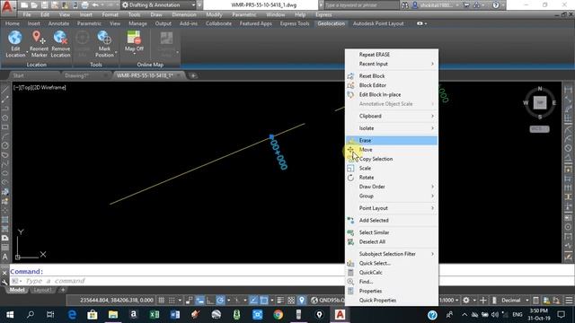Toggle object snap tracking in status bar
The image size is (575, 323).
pos(253,301)
